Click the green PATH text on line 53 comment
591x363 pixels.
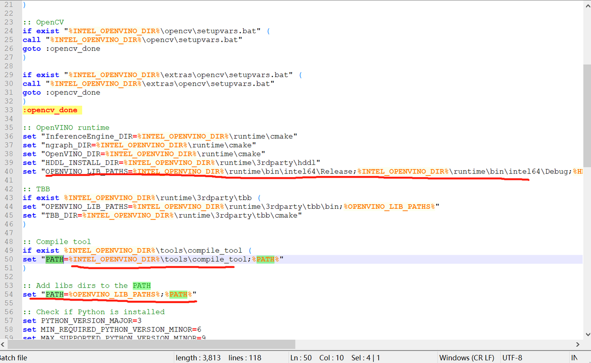[x=142, y=285]
